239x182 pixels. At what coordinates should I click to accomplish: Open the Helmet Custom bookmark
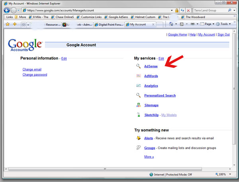(x=143, y=17)
